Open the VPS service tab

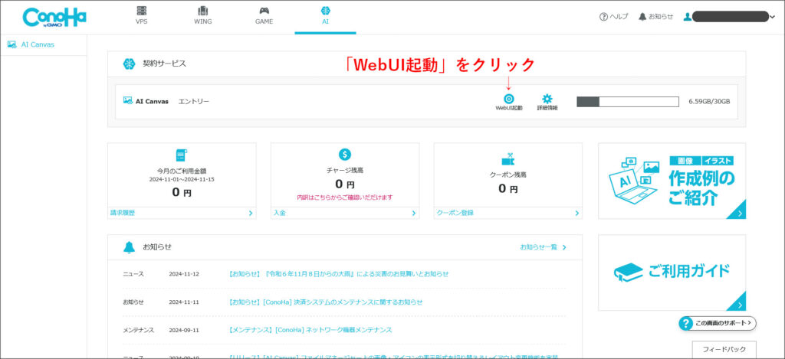pyautogui.click(x=142, y=15)
